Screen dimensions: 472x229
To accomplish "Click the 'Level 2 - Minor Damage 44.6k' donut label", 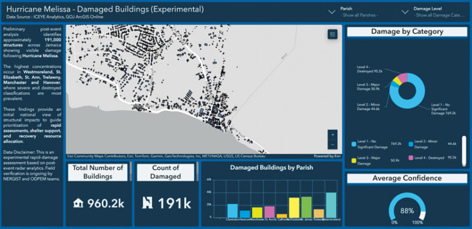I will 368,106.
